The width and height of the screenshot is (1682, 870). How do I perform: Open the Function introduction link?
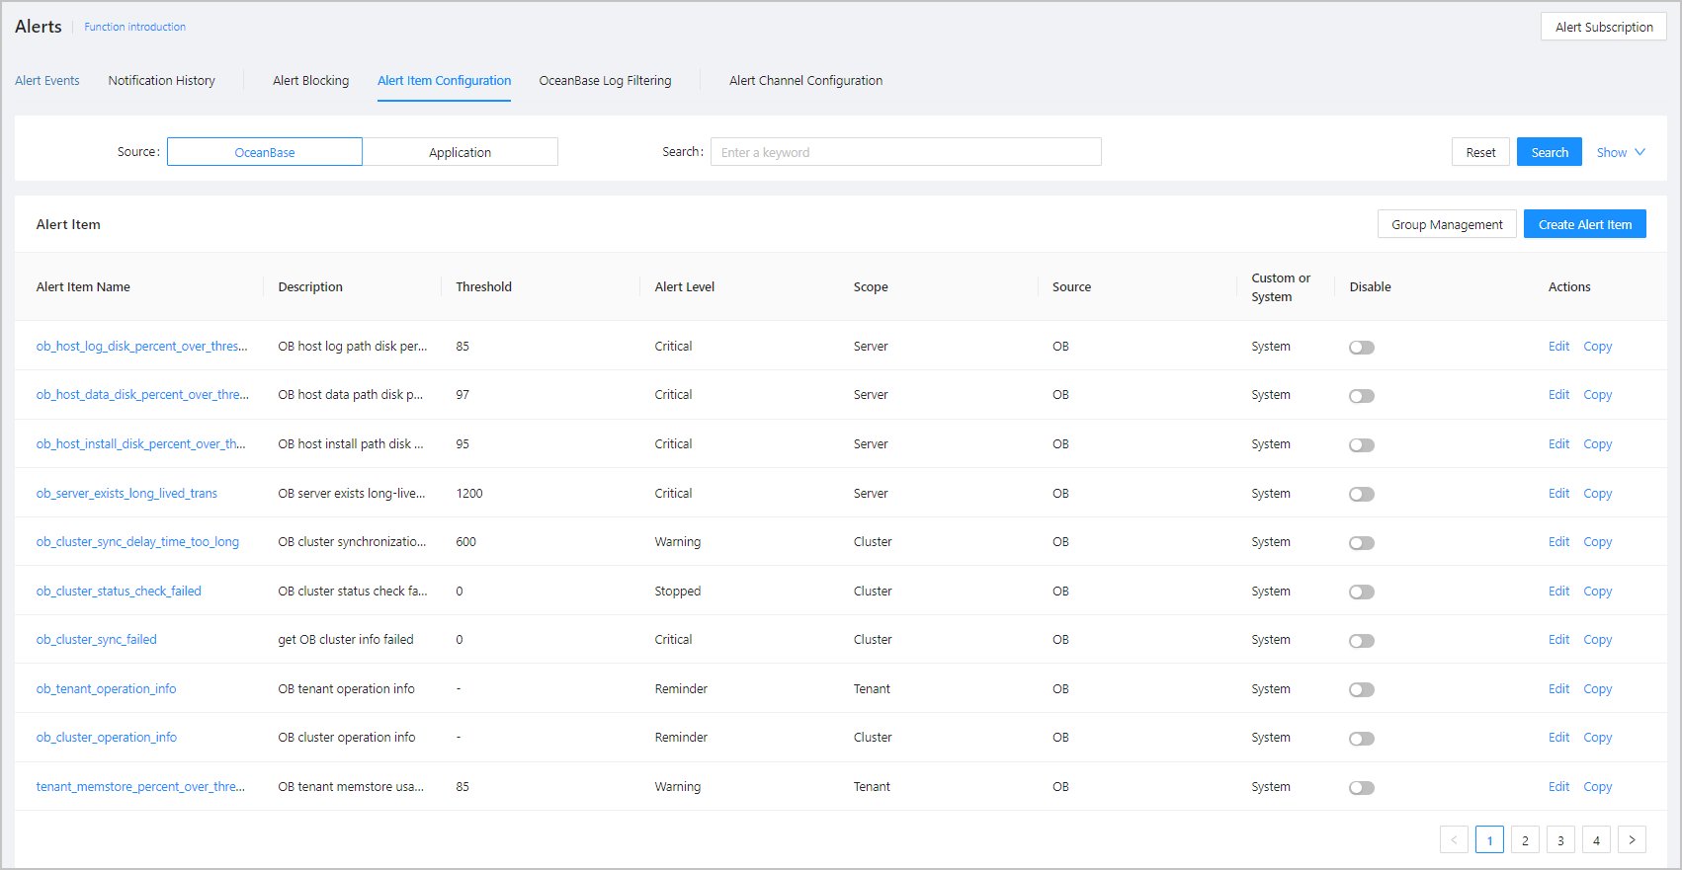pyautogui.click(x=135, y=27)
